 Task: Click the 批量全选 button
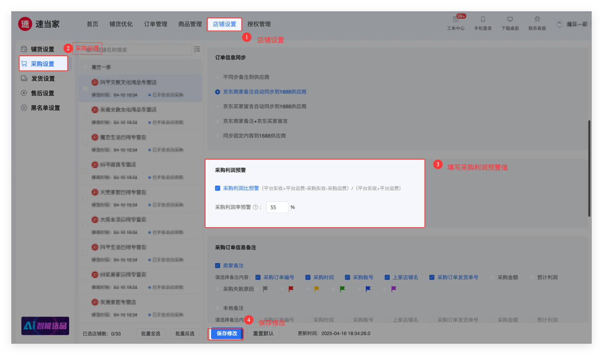[x=151, y=334]
